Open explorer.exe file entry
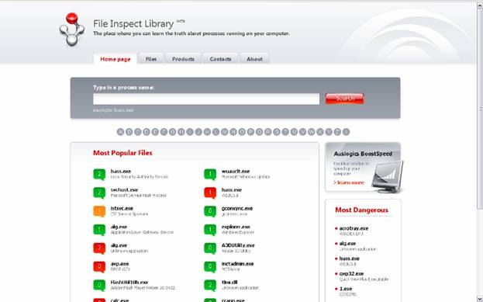Screen dimensions: 483x302 236,227
